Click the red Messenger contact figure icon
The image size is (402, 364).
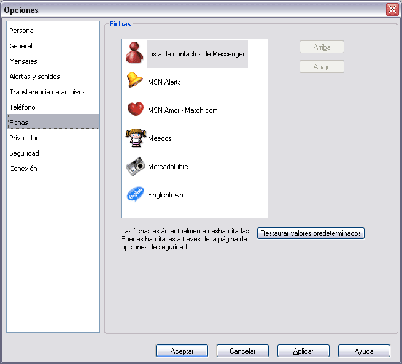click(134, 53)
